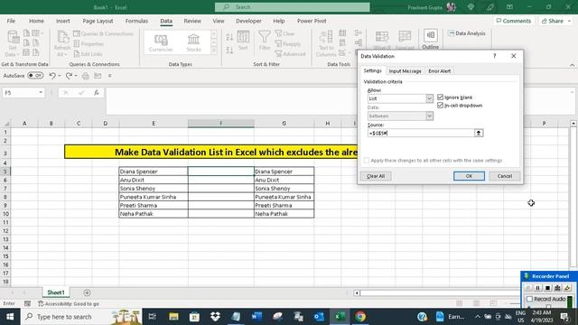Click the top Search box

293,7
